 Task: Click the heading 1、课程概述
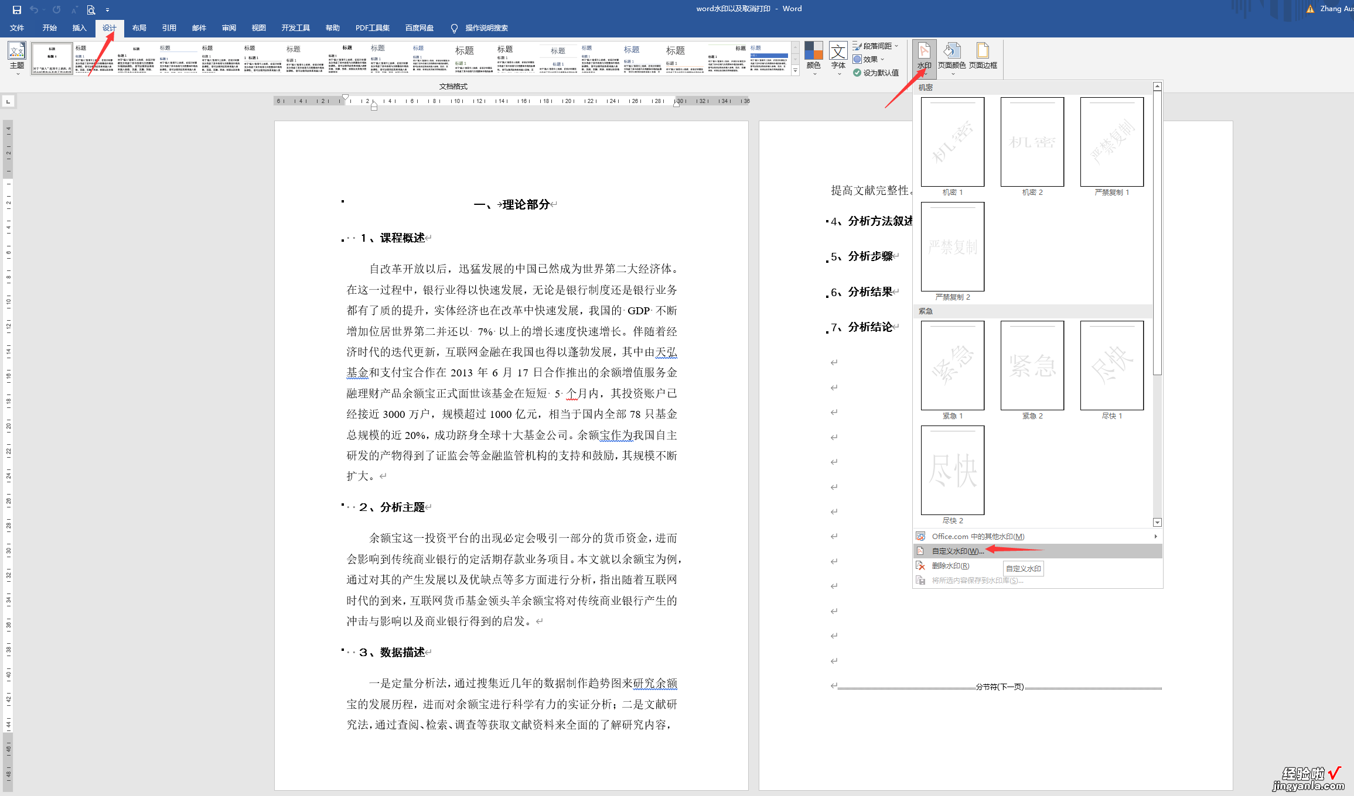point(392,238)
